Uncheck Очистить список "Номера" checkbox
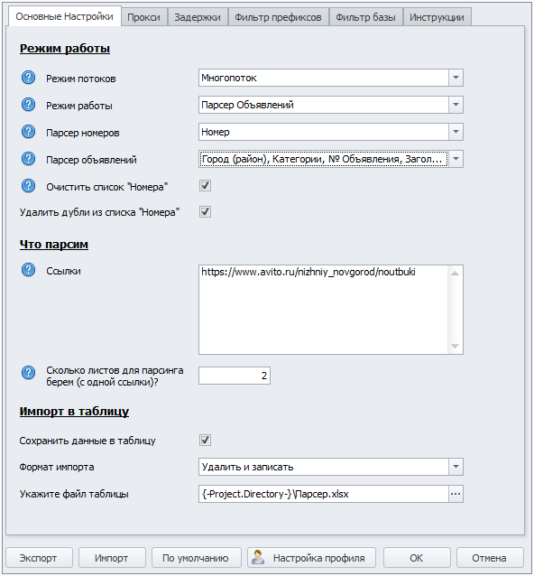 point(205,185)
